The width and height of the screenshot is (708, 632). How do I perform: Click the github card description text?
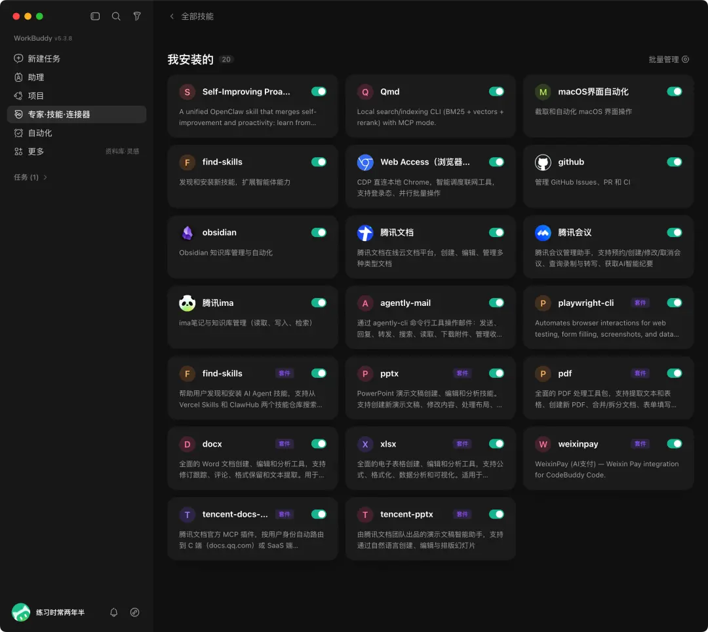(583, 182)
